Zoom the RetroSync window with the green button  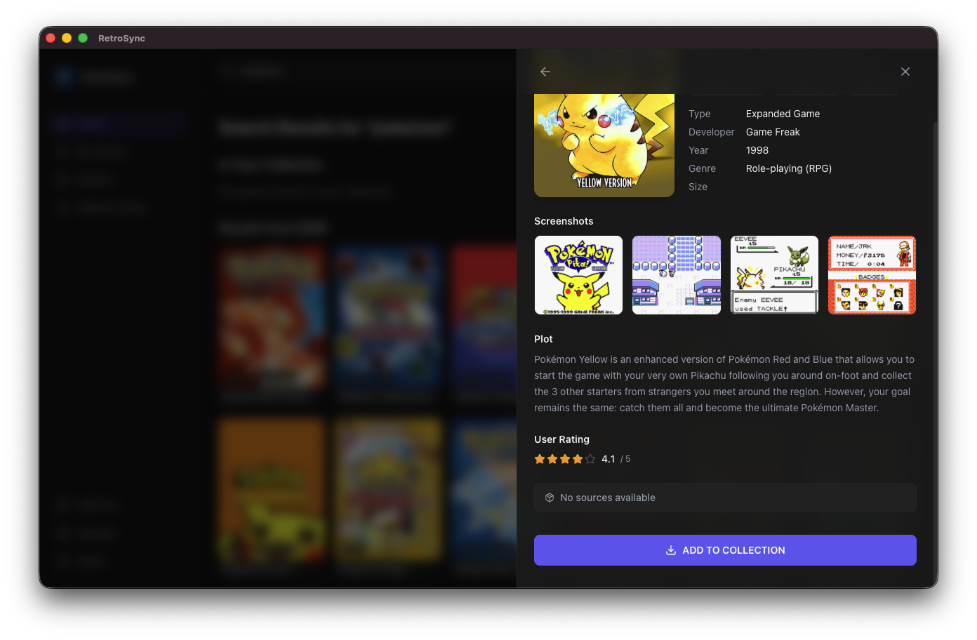pos(83,38)
